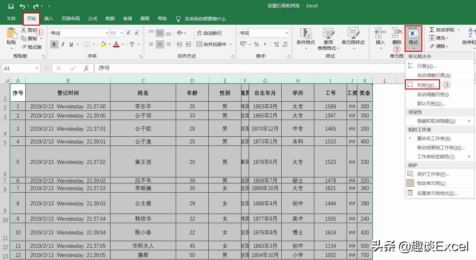Toggle Wrap Text (自动换行)
This screenshot has width=476, height=260.
tap(209, 33)
